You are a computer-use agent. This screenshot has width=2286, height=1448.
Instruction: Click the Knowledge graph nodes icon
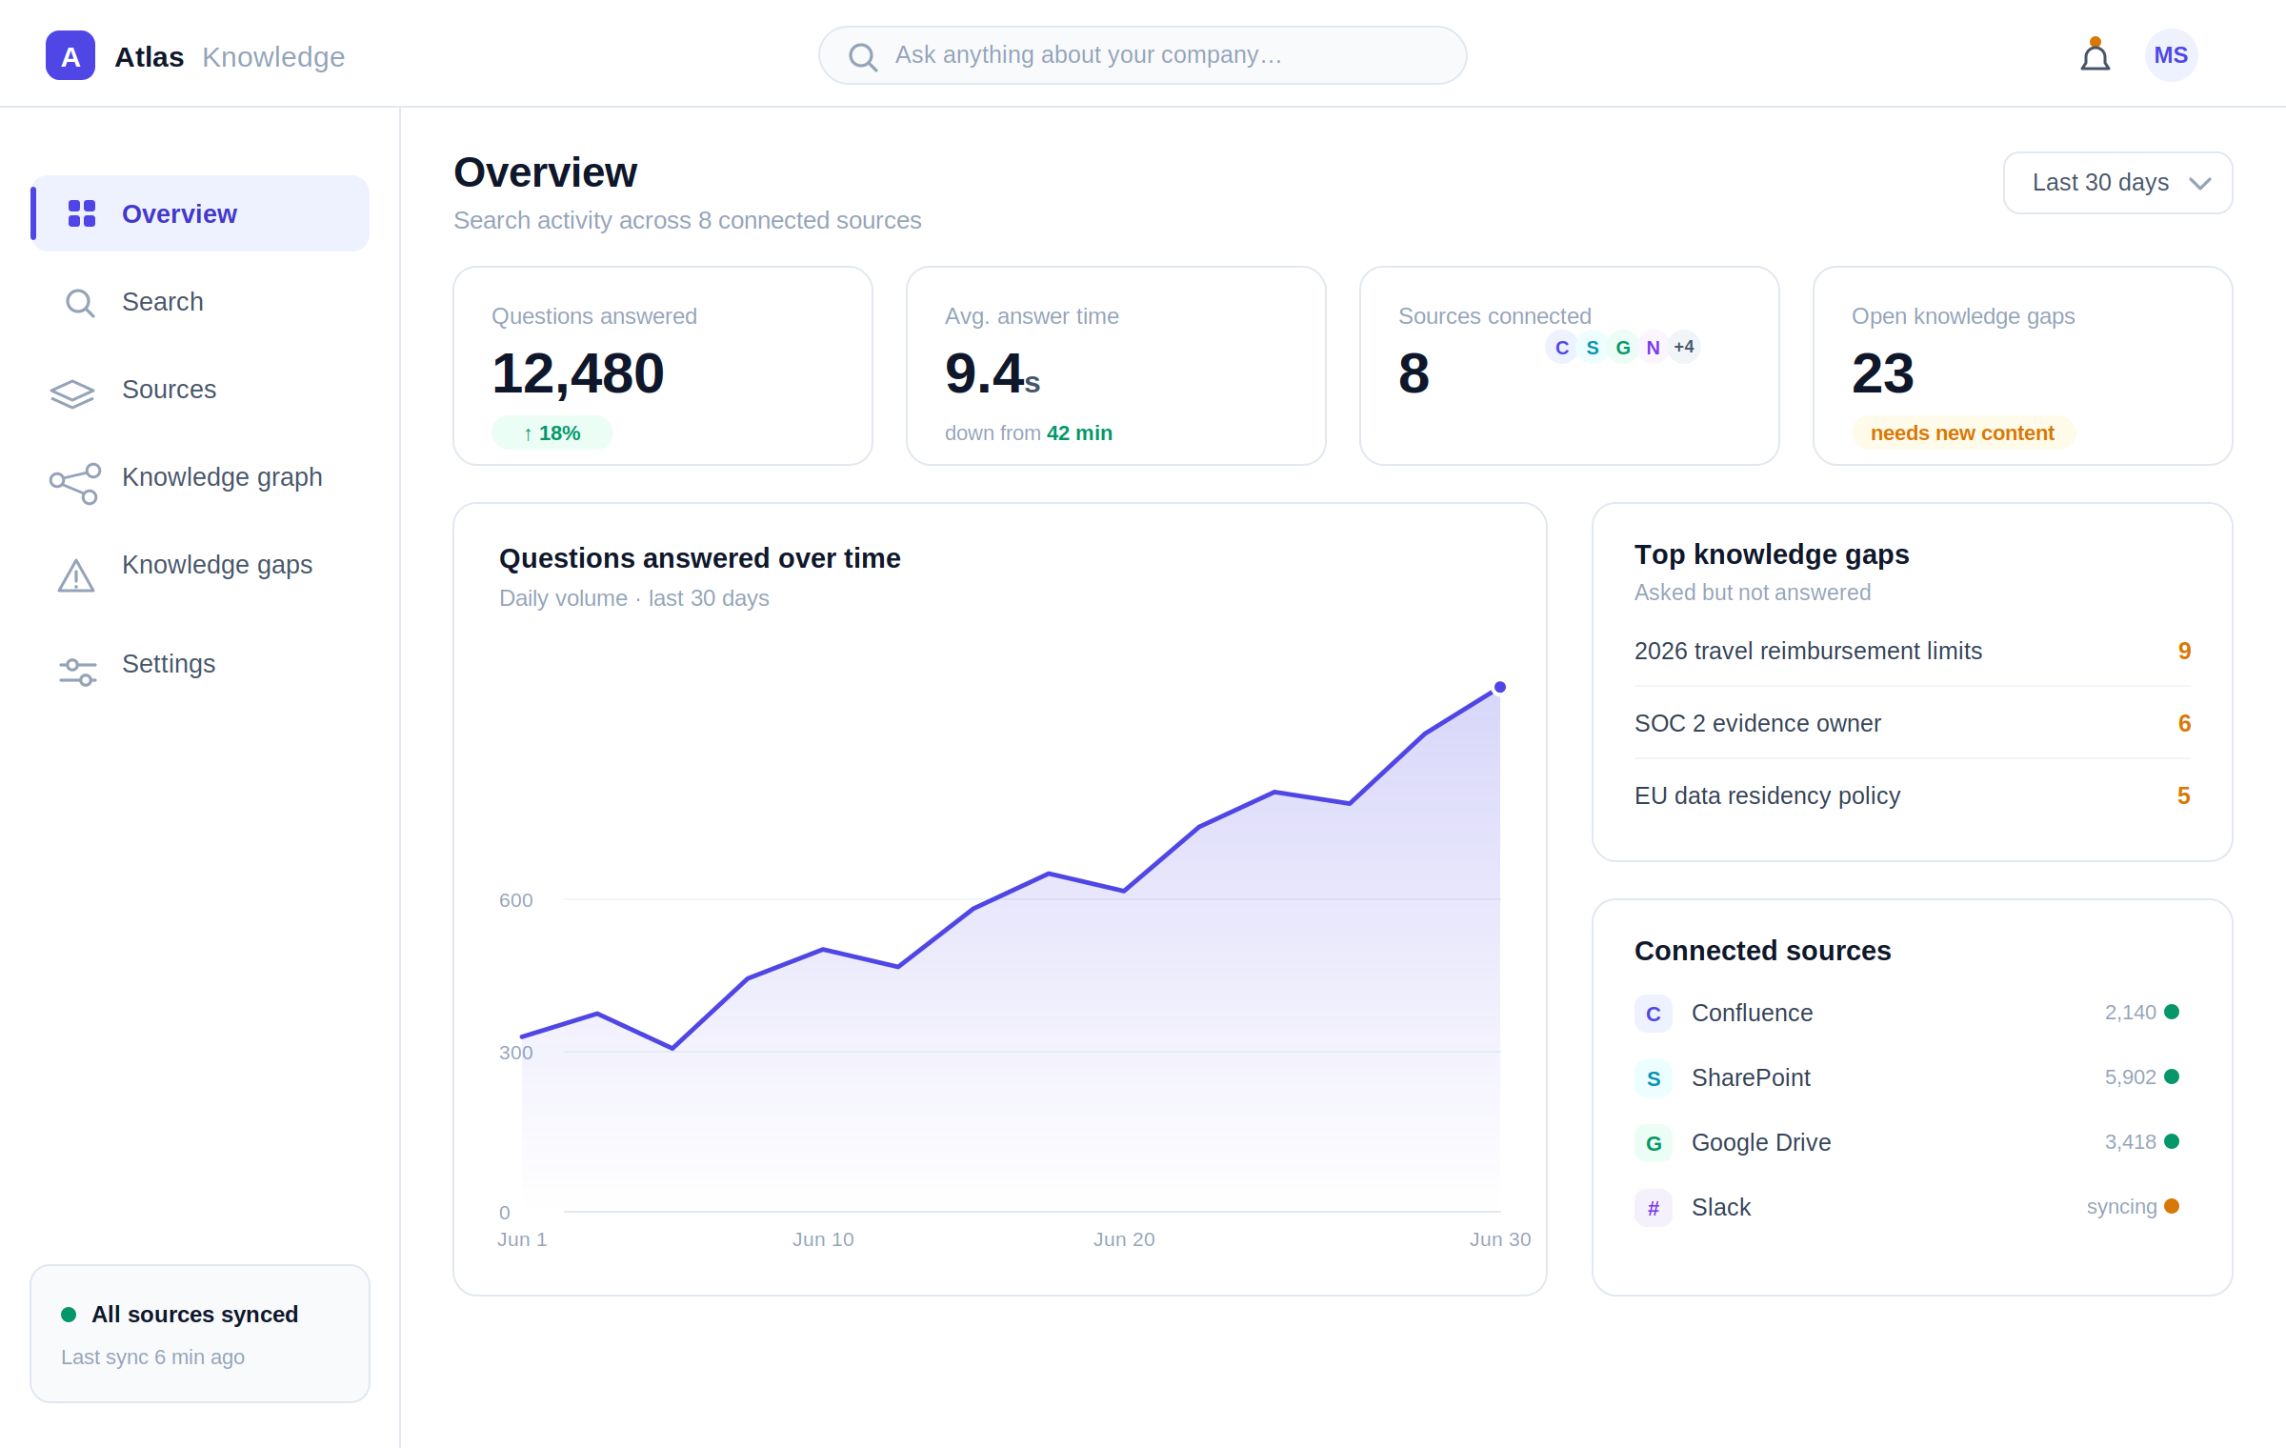75,483
